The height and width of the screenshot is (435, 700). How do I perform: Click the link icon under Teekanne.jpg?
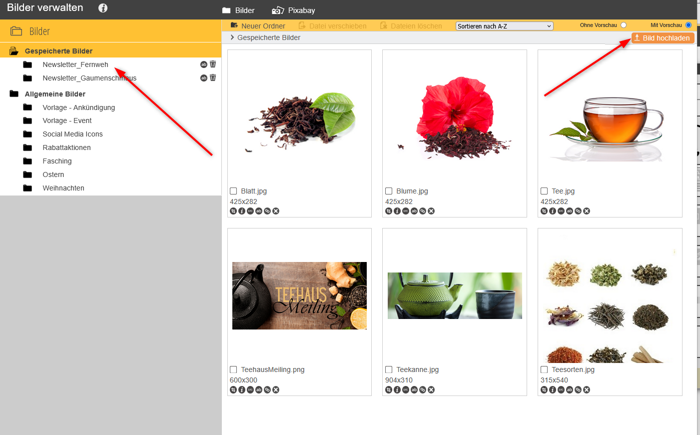click(x=423, y=389)
